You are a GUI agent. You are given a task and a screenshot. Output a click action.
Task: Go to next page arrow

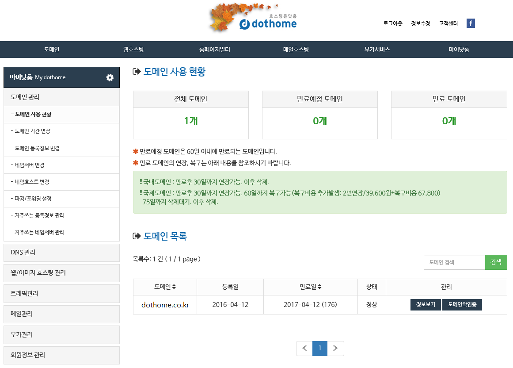click(x=335, y=349)
